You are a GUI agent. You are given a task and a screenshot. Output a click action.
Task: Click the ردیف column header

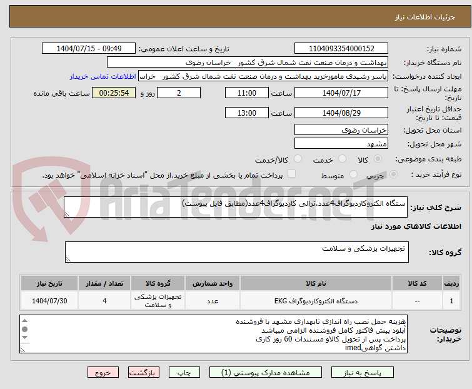451,283
